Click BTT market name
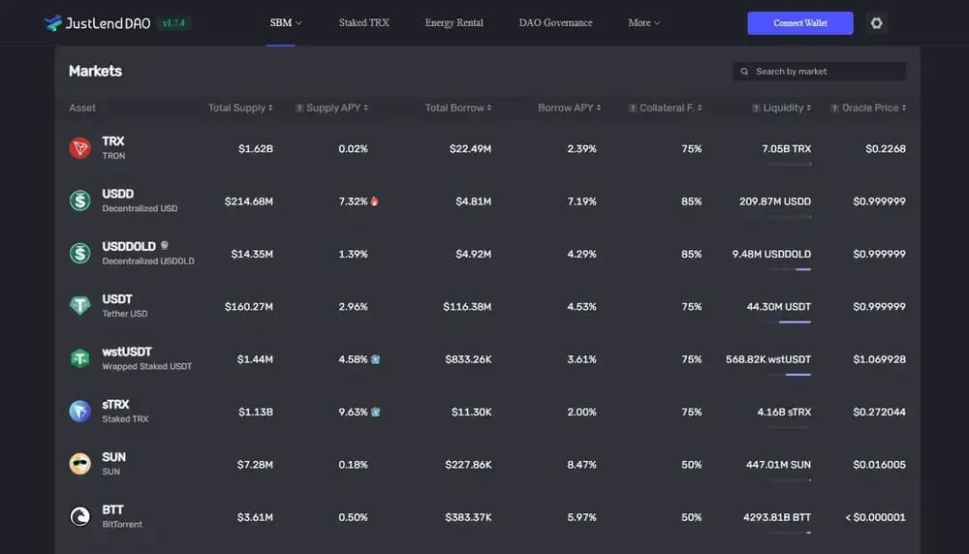 tap(112, 509)
